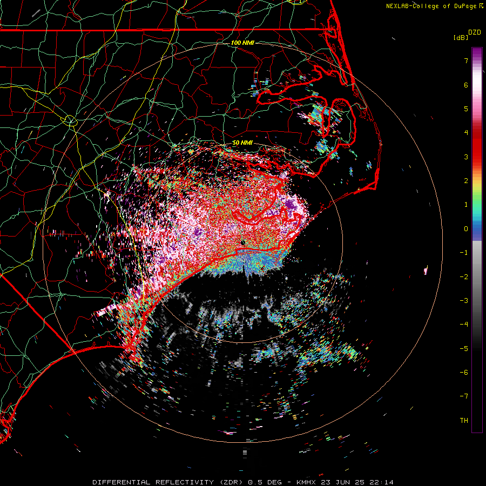This screenshot has height=486, width=486.
Task: Click the positive 5 dB scale value
Action: [x=466, y=109]
